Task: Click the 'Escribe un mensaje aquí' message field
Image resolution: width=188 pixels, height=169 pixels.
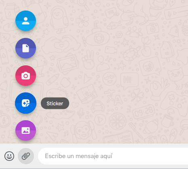Action: 113,156
